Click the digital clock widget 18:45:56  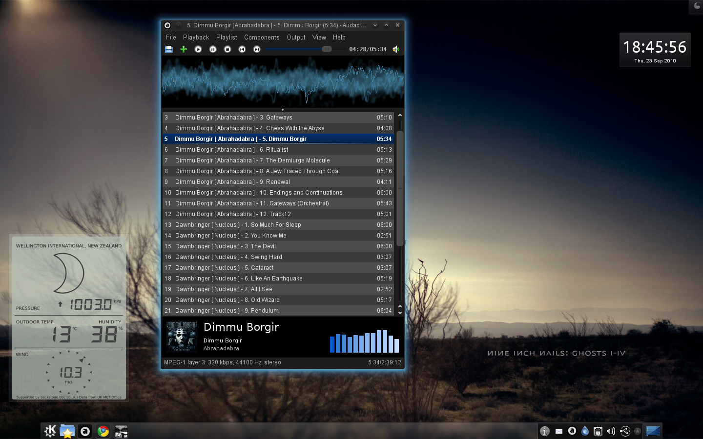[x=655, y=50]
